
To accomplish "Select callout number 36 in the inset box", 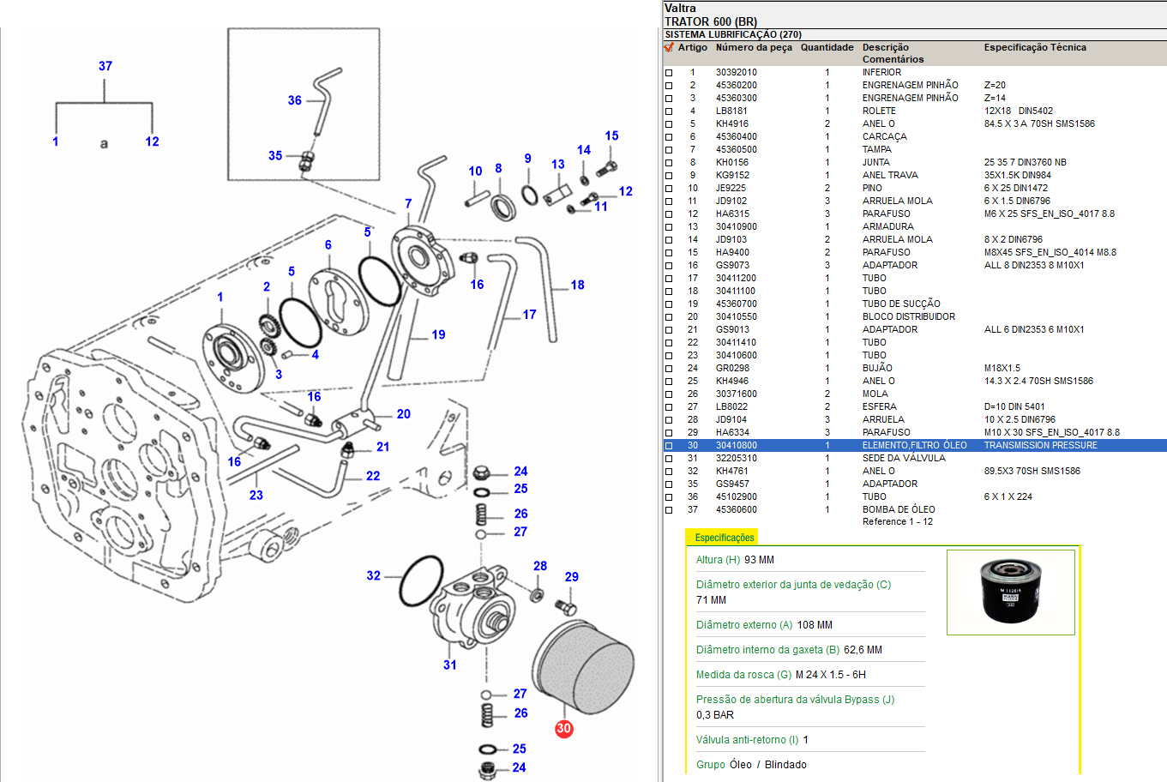I will [x=294, y=100].
